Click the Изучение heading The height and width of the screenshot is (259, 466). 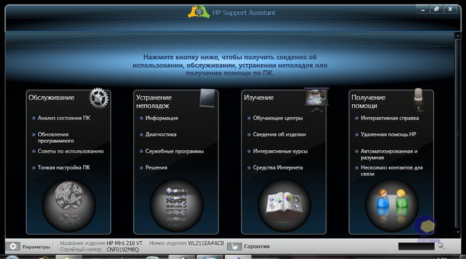pos(258,98)
